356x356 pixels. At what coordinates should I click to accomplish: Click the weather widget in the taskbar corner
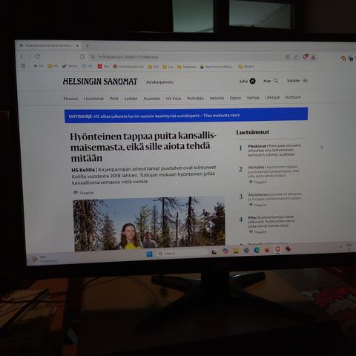point(44,259)
